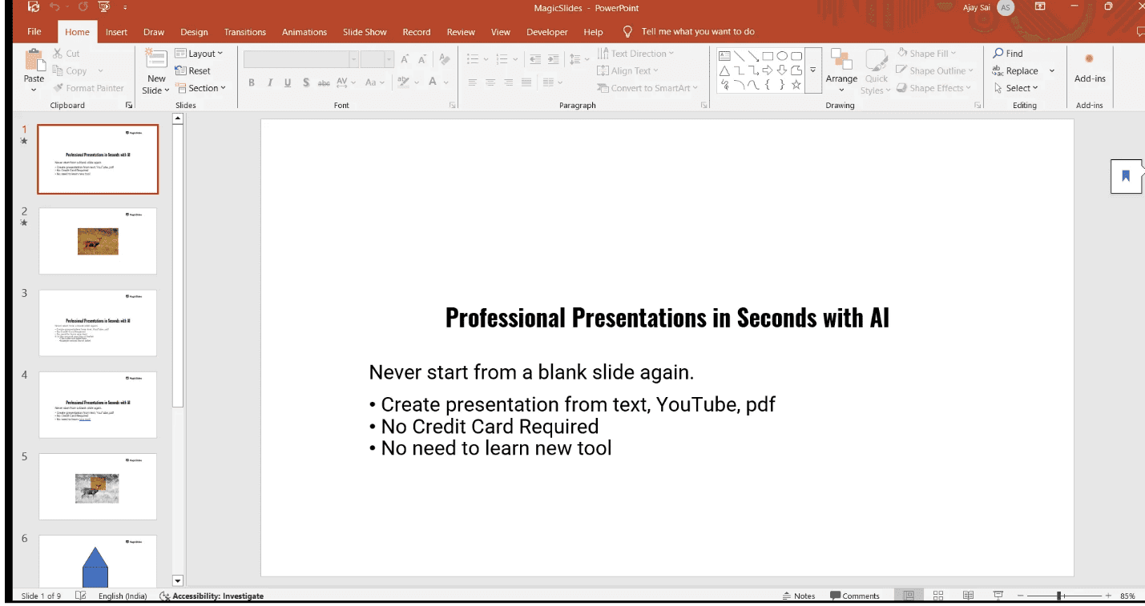Click the save icon in quick access toolbar
Image resolution: width=1145 pixels, height=606 pixels.
click(x=33, y=7)
